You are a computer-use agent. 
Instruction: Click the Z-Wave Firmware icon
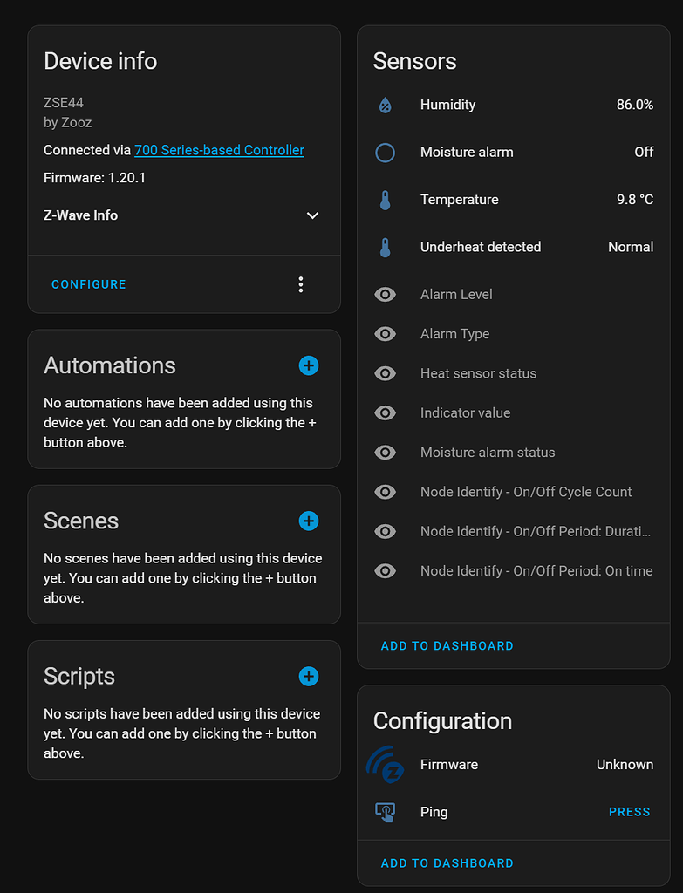(385, 765)
